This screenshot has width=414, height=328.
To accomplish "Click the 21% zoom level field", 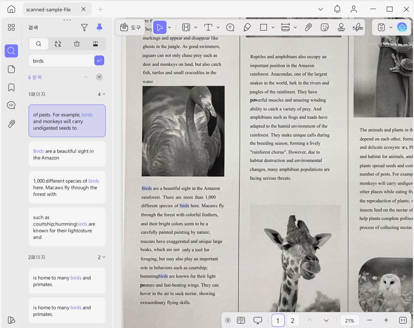I will [x=350, y=321].
